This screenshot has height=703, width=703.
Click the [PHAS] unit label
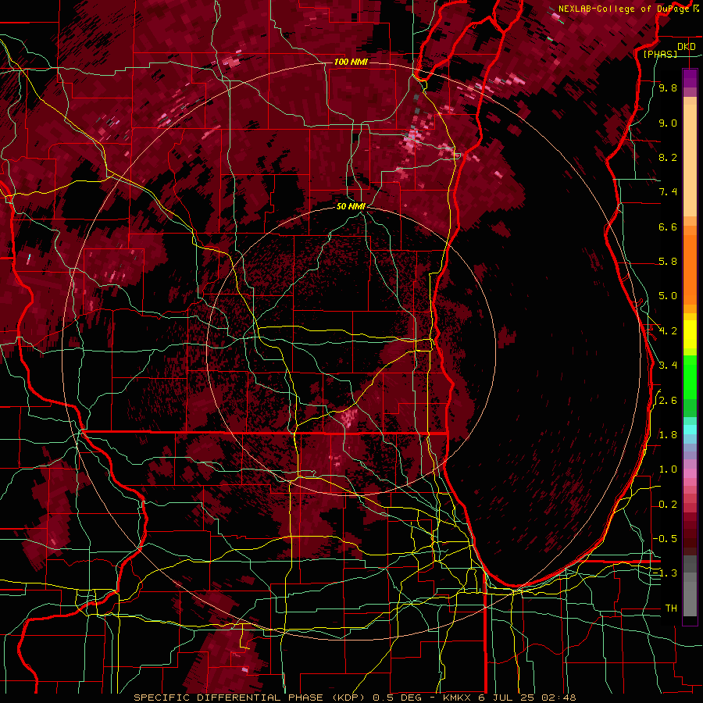click(660, 54)
